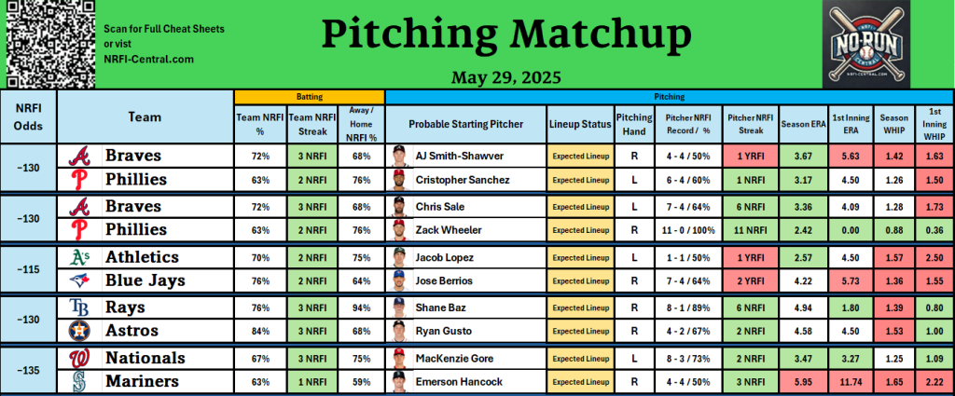Click the QR code image

coord(50,45)
